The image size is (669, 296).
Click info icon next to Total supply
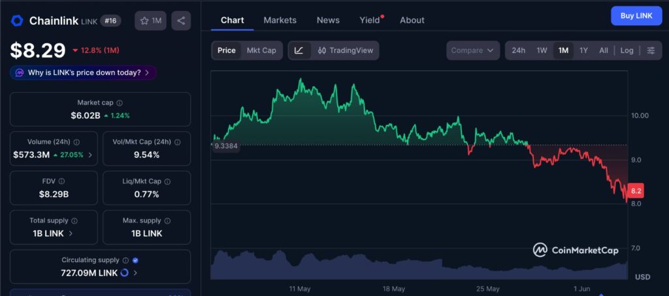pyautogui.click(x=74, y=220)
